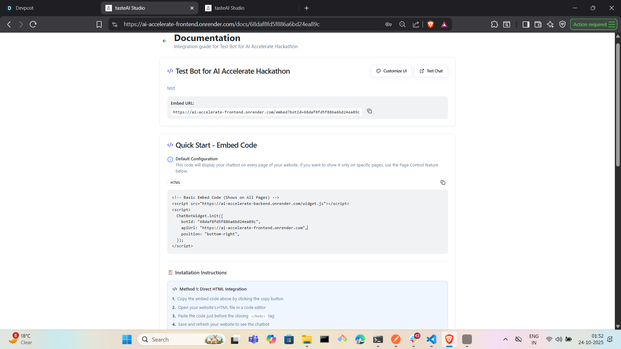
Task: Bookmark this page in the toolbar
Action: 99,24
